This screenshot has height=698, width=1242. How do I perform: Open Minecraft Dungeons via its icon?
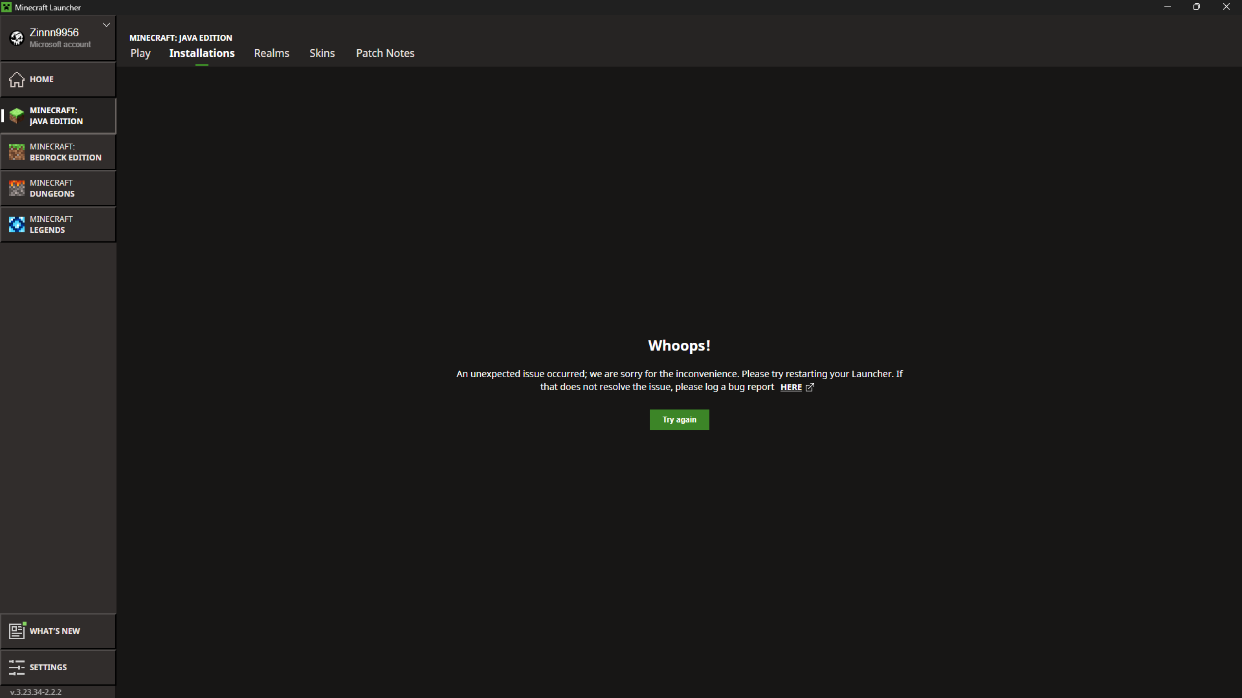point(17,188)
